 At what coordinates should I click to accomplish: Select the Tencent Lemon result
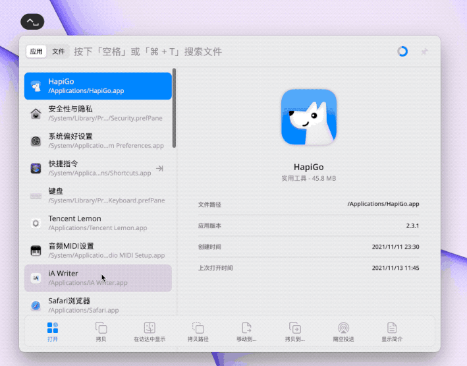(x=98, y=223)
